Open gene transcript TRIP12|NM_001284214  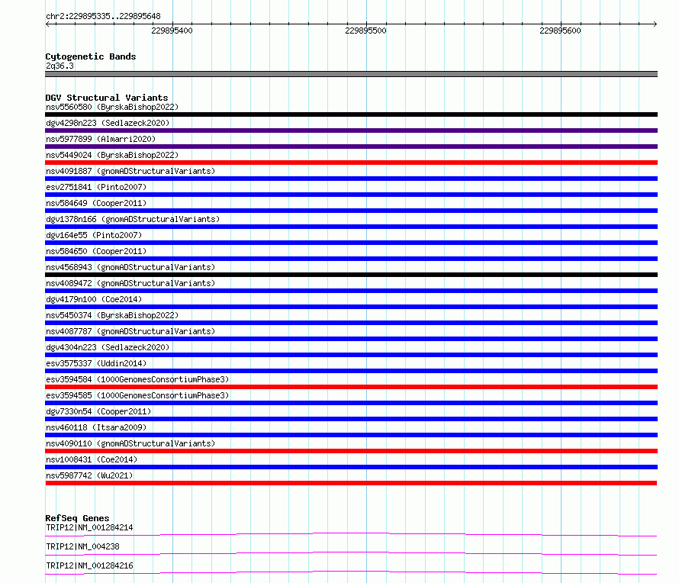coord(89,527)
